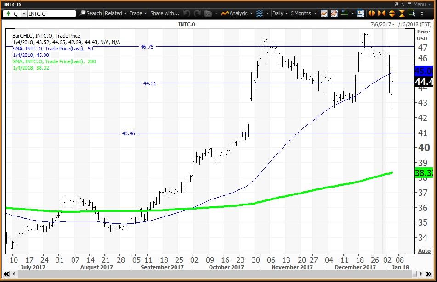
Task: Open the Analysis menu
Action: click(237, 13)
